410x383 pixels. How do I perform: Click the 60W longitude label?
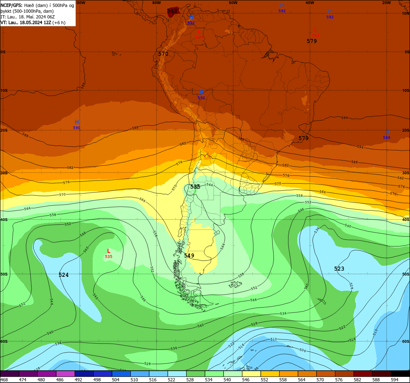point(233,3)
